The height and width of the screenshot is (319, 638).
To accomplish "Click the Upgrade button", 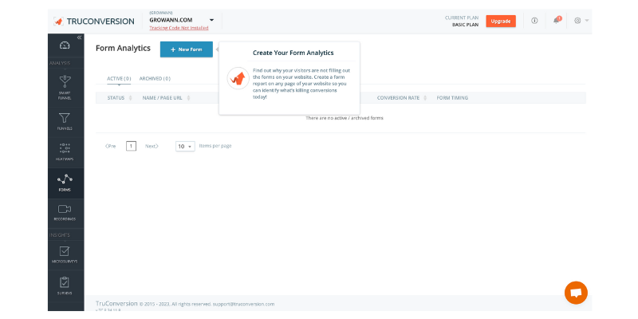I will point(501,22).
